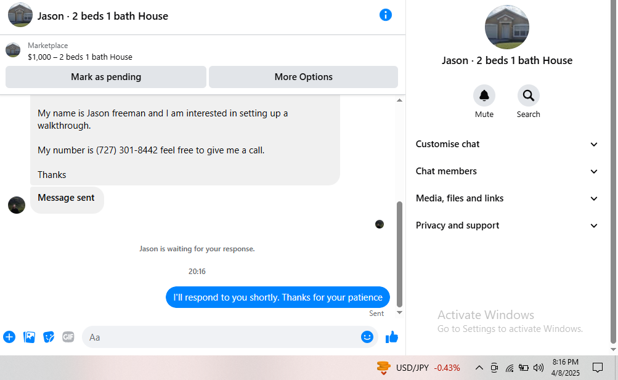Mute notifications with the bell icon
This screenshot has height=380, width=618.
[484, 95]
